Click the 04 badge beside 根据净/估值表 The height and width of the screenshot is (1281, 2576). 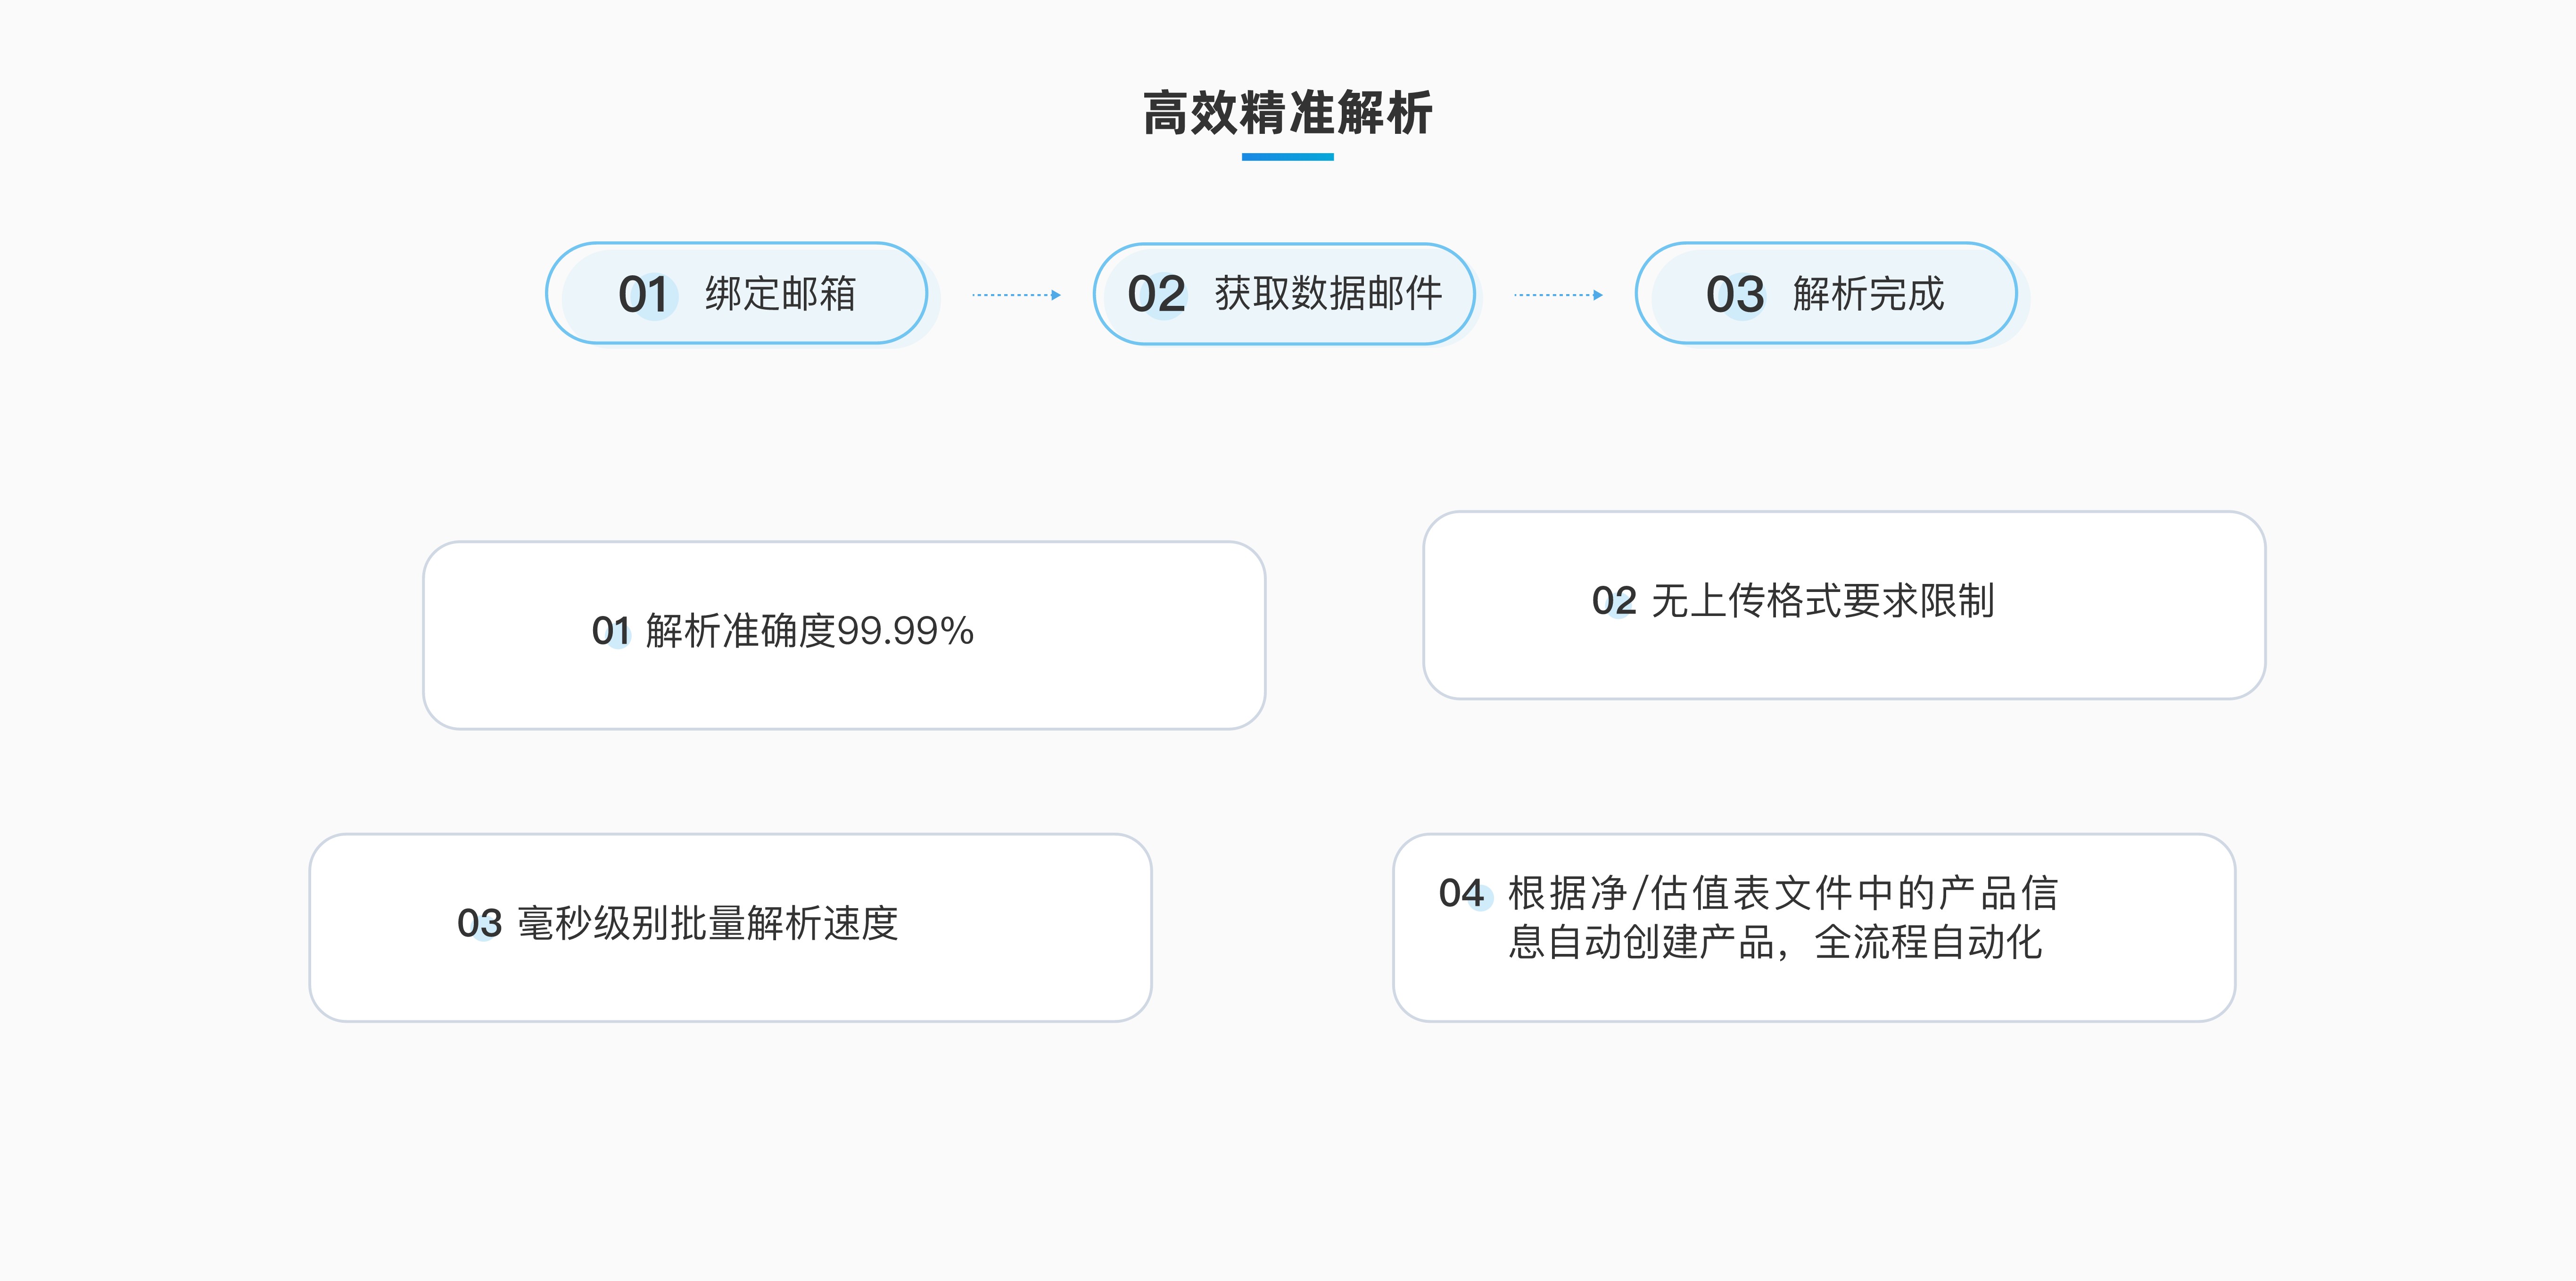(1463, 893)
